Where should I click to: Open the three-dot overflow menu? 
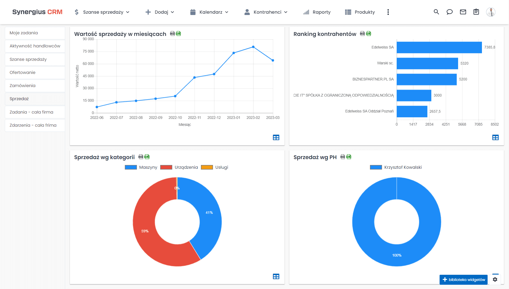388,12
